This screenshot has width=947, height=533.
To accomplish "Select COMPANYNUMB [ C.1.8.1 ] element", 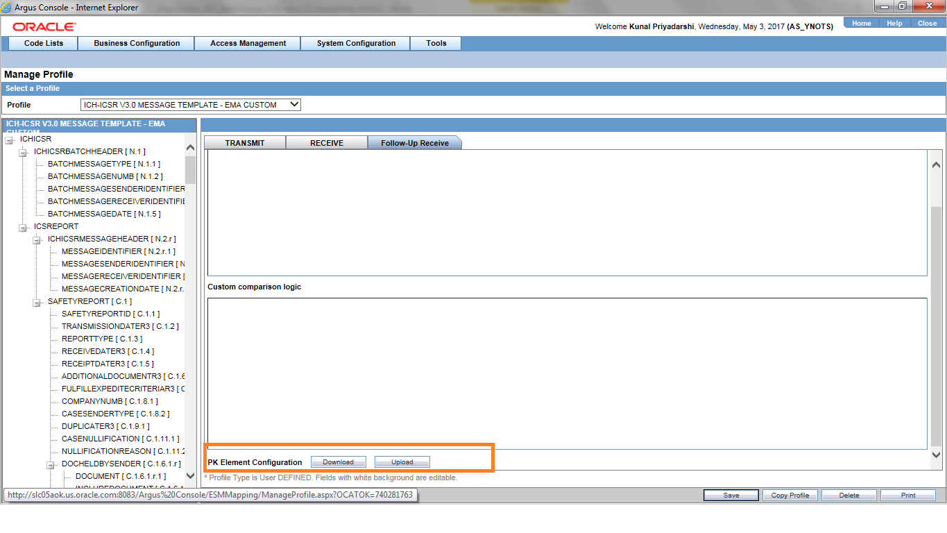I will click(110, 401).
